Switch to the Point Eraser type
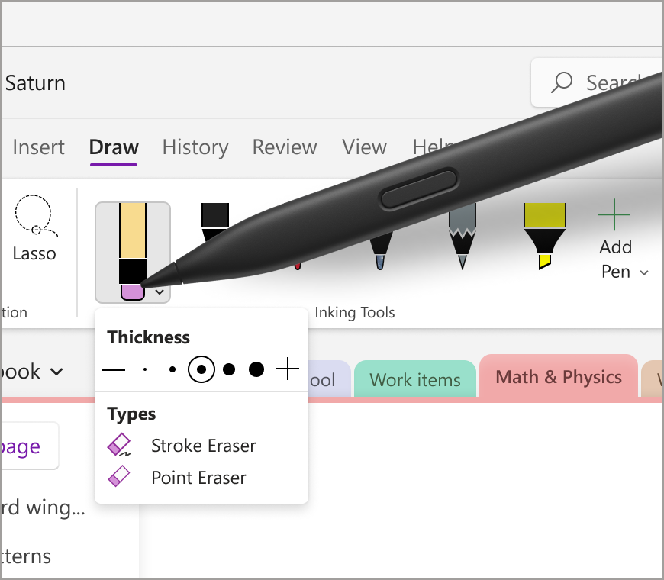 [x=197, y=478]
